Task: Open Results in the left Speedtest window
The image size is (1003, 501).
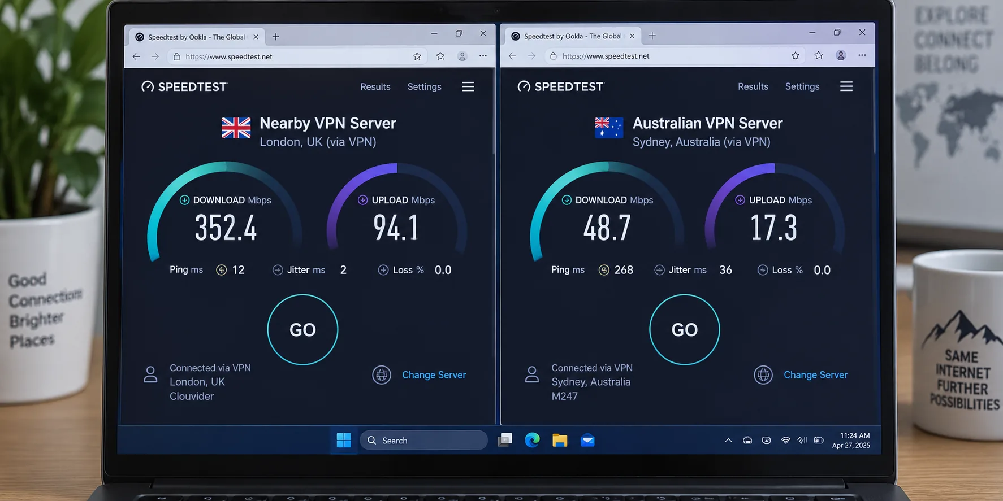Action: click(375, 86)
